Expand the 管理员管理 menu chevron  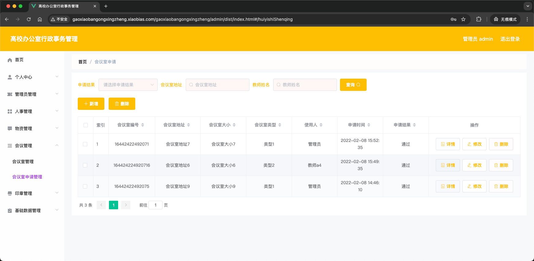(57, 94)
